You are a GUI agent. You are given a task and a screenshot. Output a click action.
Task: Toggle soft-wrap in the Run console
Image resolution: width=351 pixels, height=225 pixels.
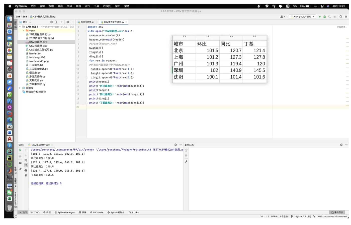[x=26, y=160]
